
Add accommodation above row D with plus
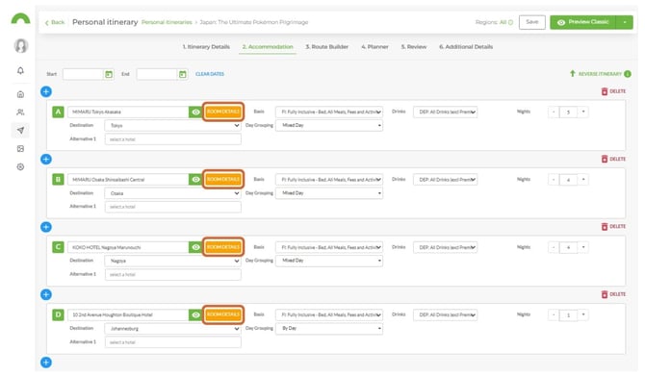[x=46, y=294]
